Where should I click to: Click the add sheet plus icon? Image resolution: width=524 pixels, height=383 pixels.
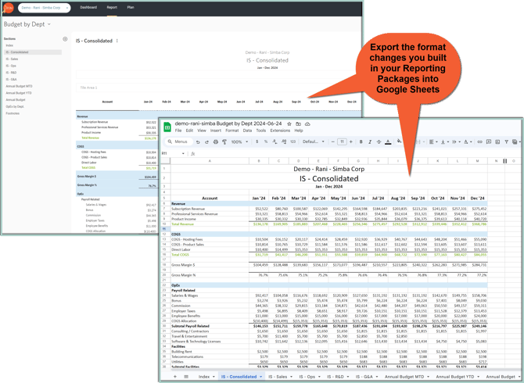174,376
